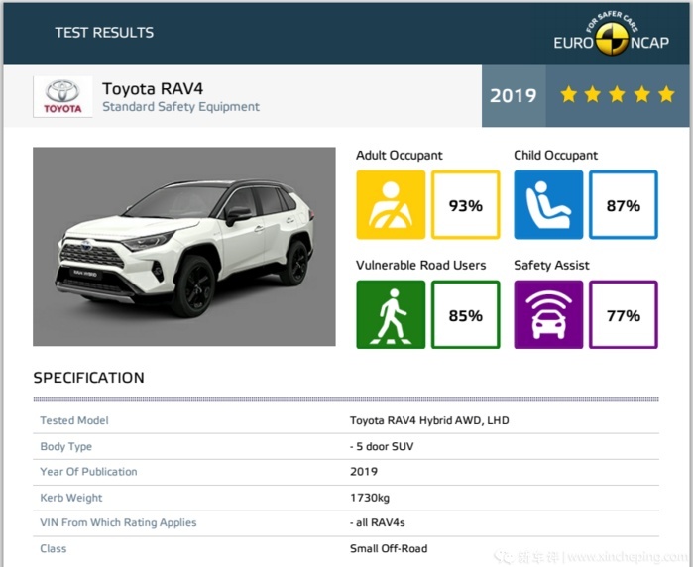This screenshot has height=567, width=693.
Task: Click the Euro NCAP logo
Action: point(612,34)
